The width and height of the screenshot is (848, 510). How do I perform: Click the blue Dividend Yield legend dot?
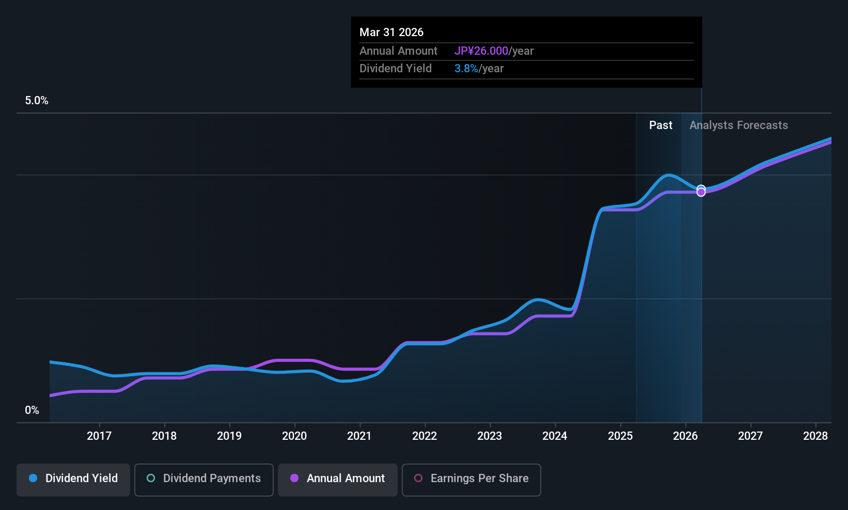pos(33,479)
